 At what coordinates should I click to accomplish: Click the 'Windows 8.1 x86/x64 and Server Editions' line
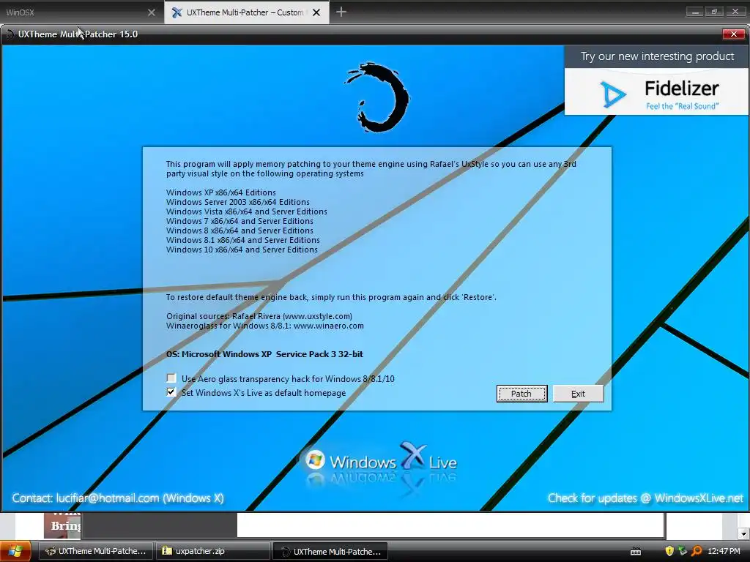[243, 240]
